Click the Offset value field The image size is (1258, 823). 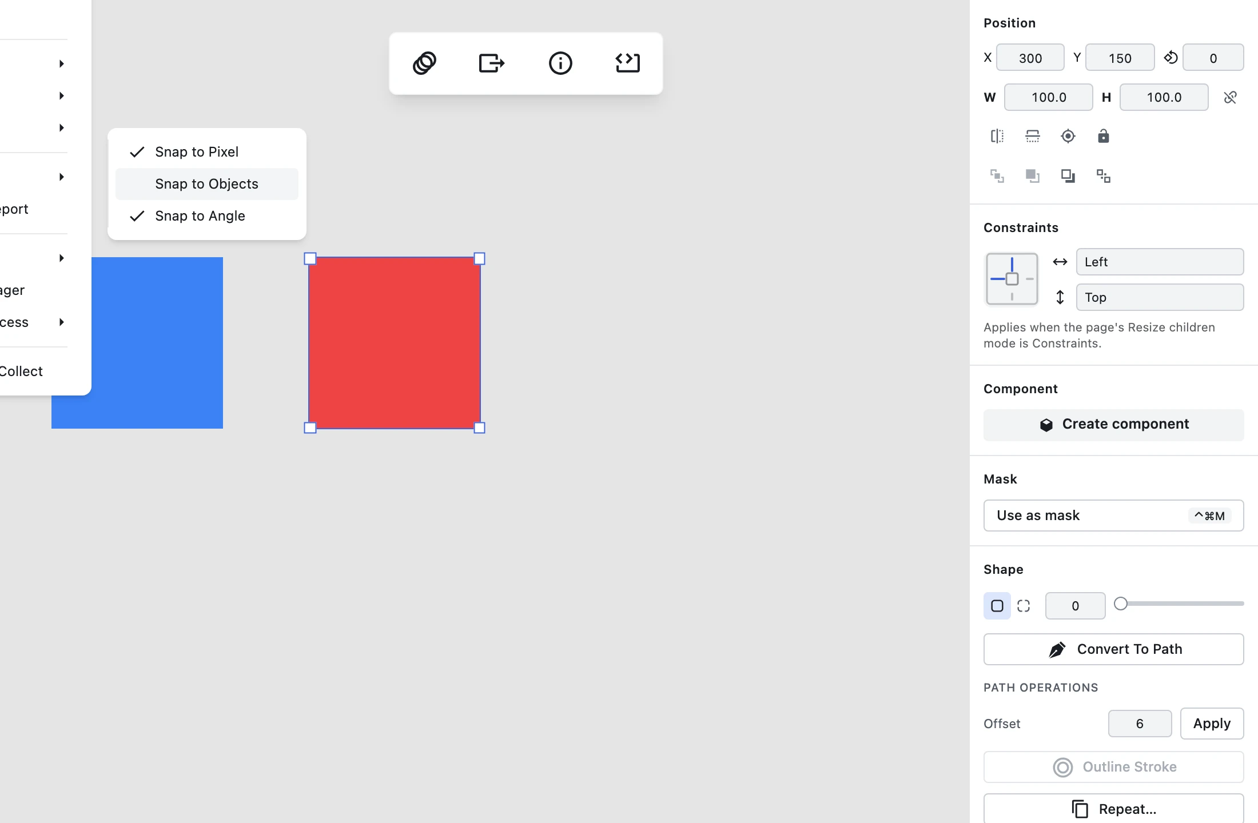coord(1140,724)
